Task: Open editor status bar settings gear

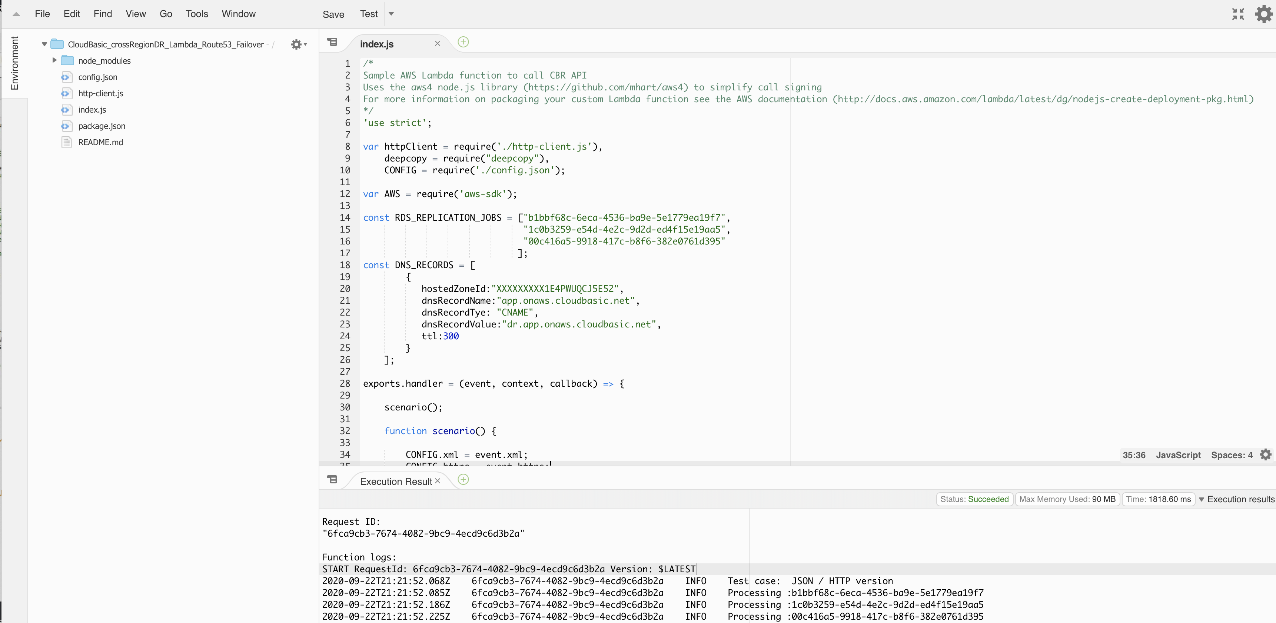Action: click(x=1266, y=454)
